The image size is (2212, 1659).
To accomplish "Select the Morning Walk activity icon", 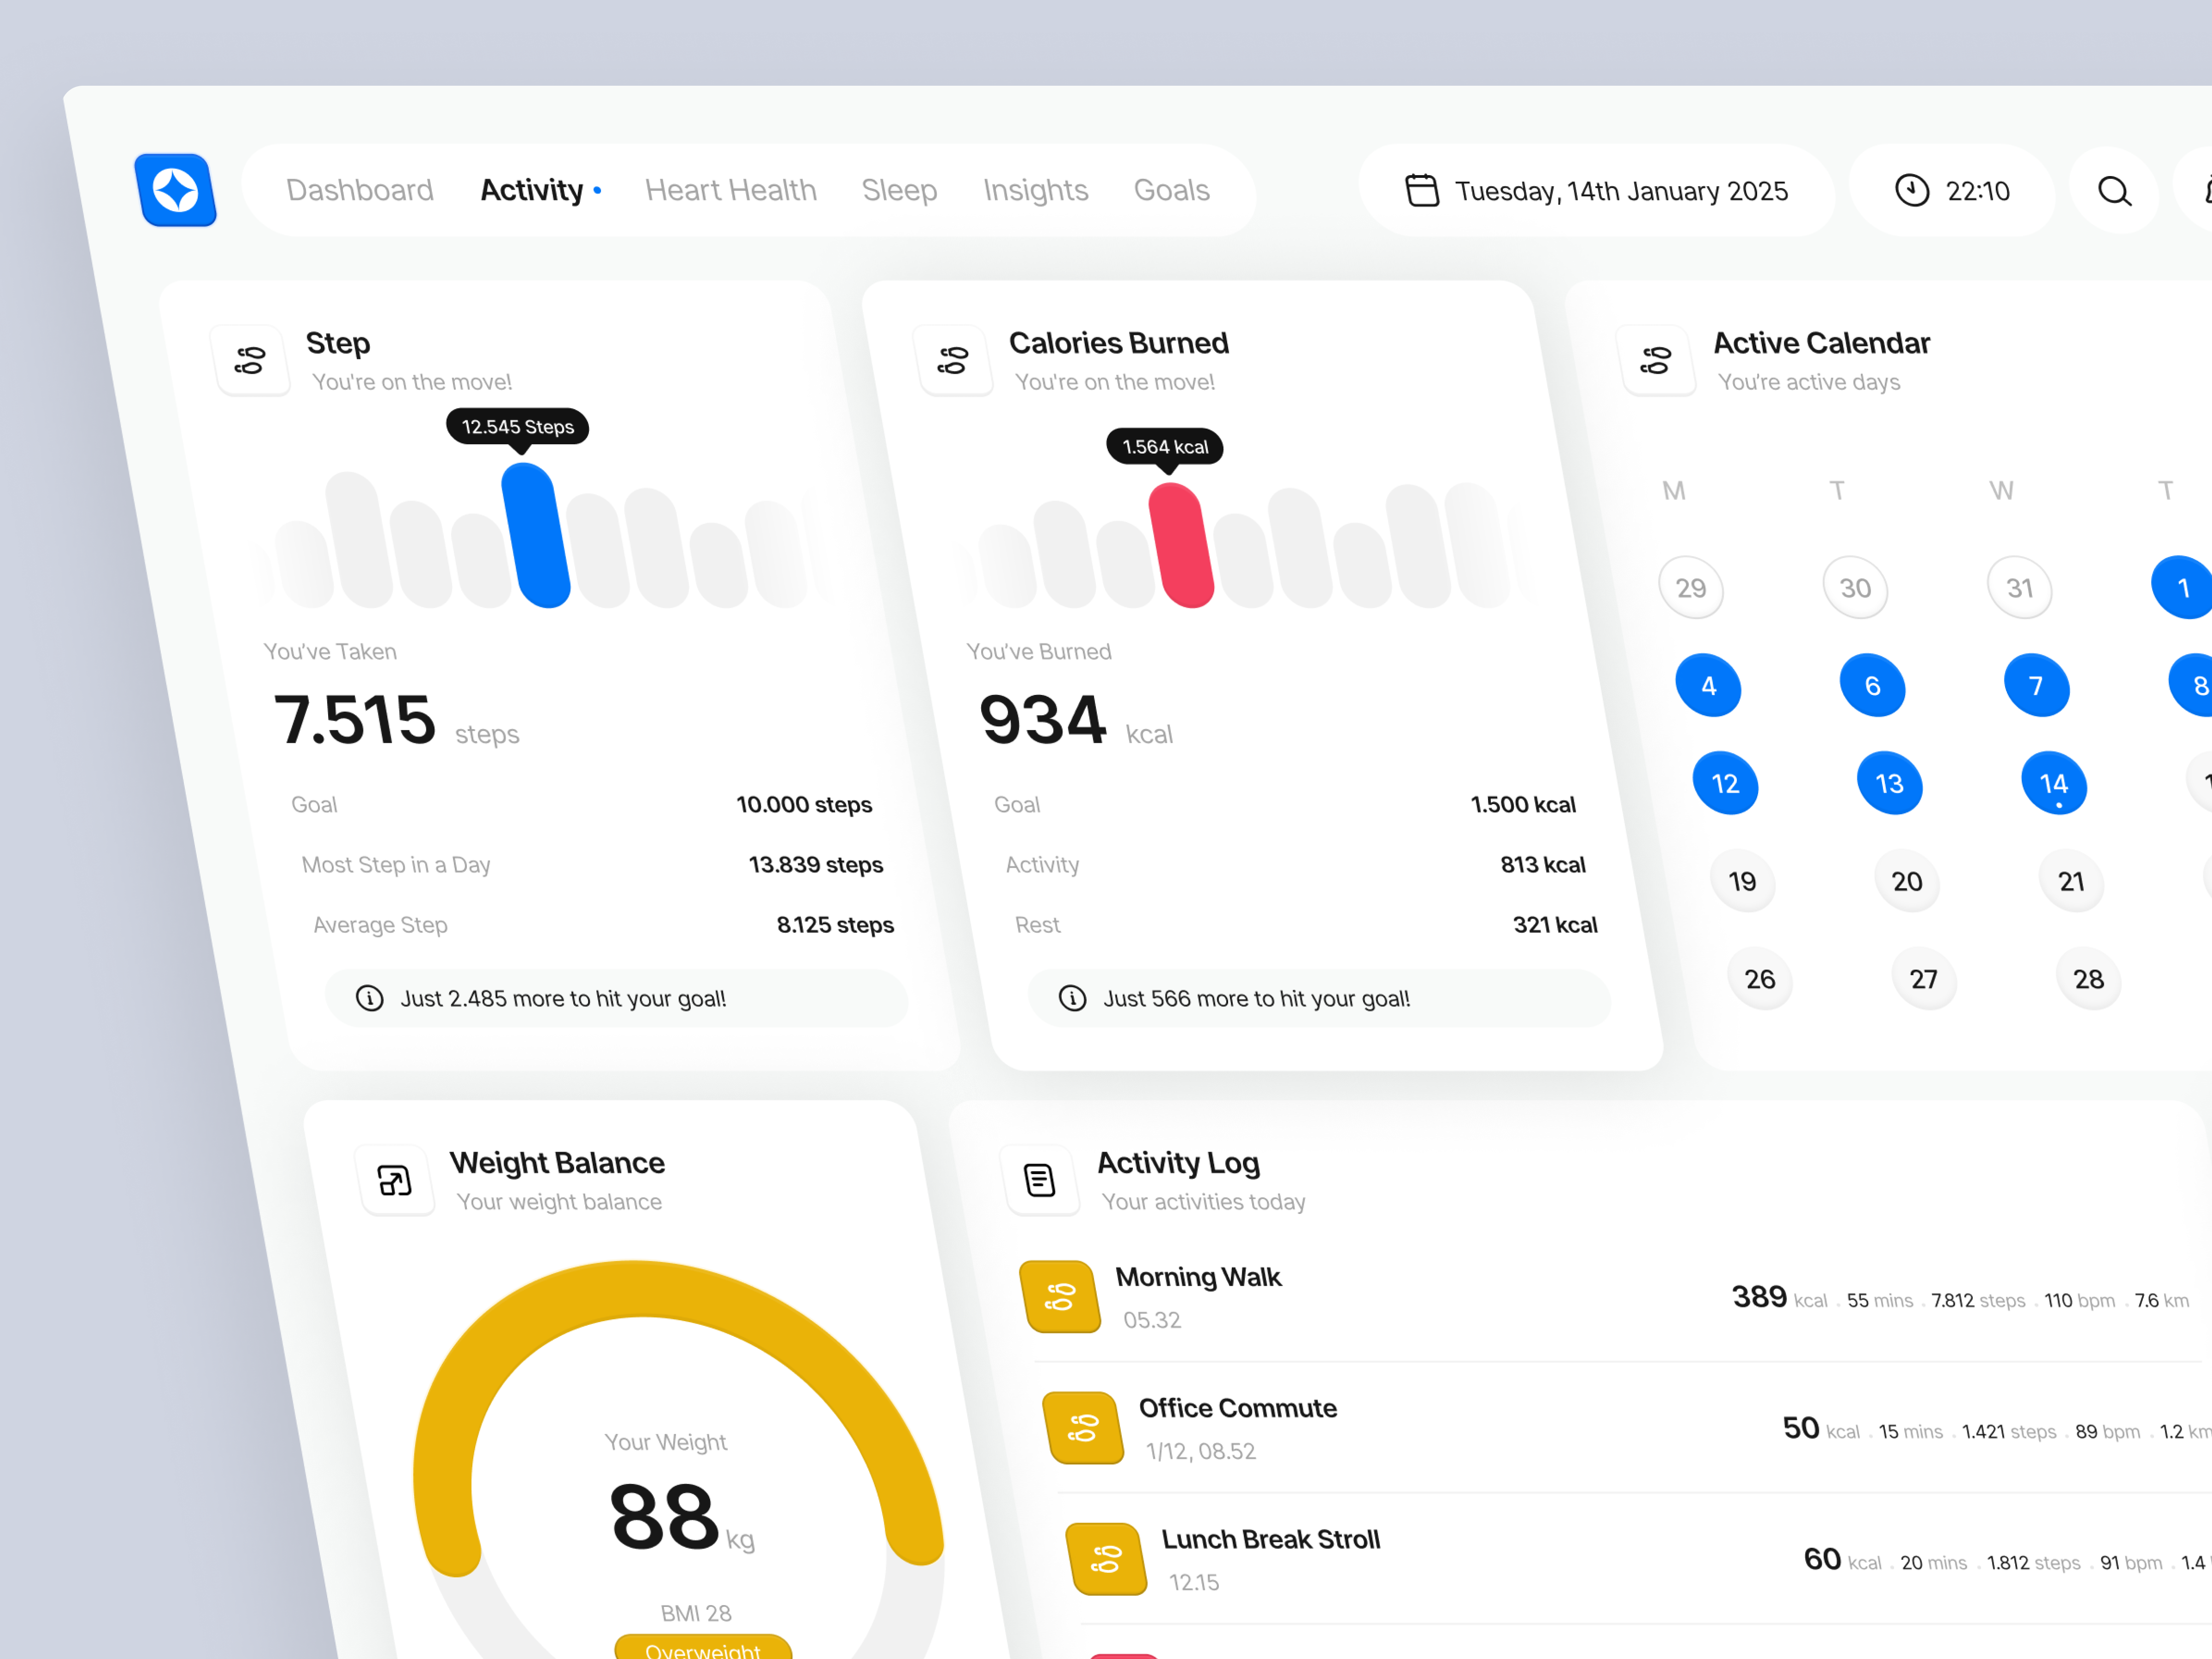I will [x=1060, y=1296].
